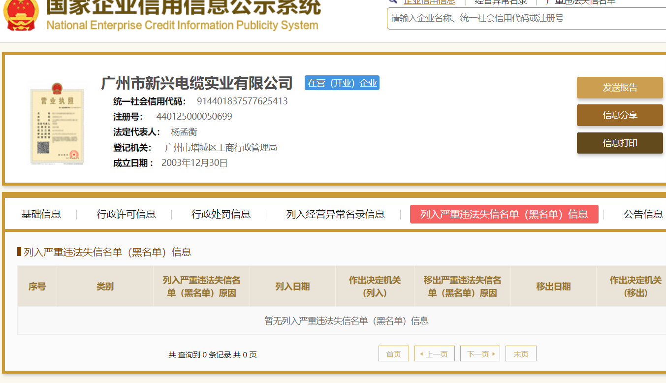Click the 序号 column header
The height and width of the screenshot is (383, 666).
click(37, 287)
